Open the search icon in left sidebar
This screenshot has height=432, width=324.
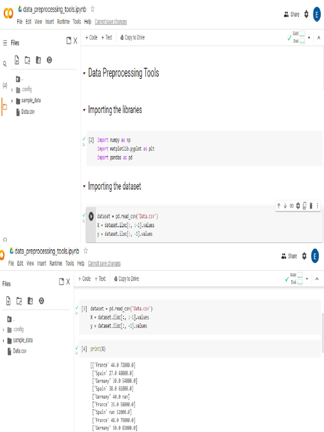5,64
